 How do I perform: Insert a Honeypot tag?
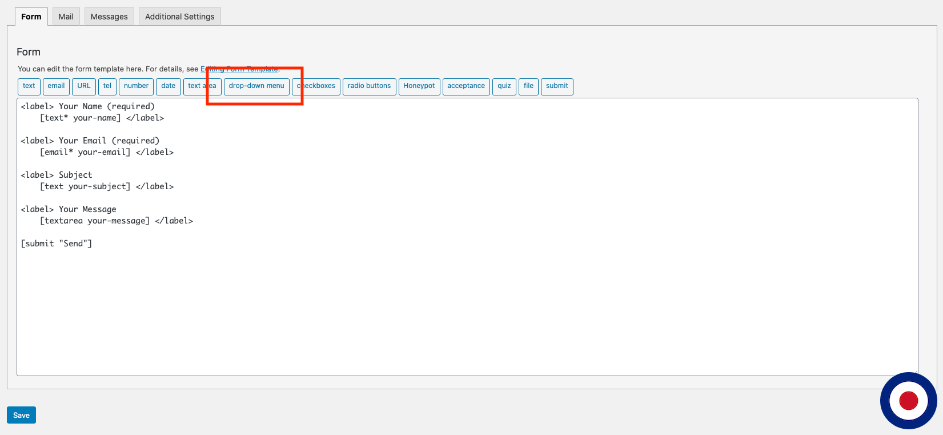[x=419, y=86]
